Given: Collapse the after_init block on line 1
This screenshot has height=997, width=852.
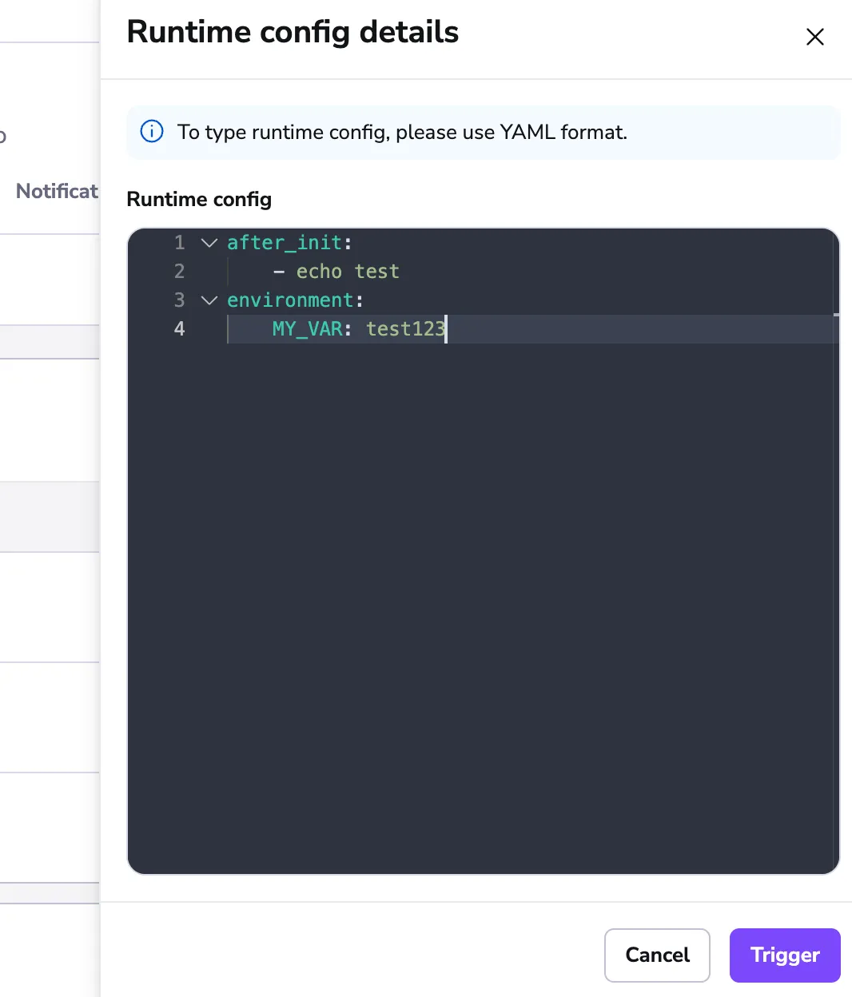Looking at the screenshot, I should click(208, 243).
